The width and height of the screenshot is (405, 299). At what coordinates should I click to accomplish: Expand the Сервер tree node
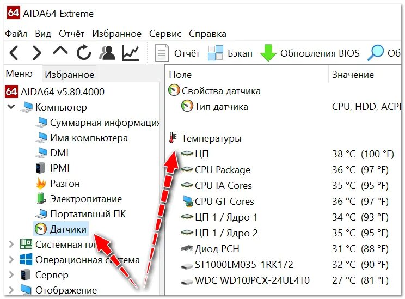click(x=11, y=274)
